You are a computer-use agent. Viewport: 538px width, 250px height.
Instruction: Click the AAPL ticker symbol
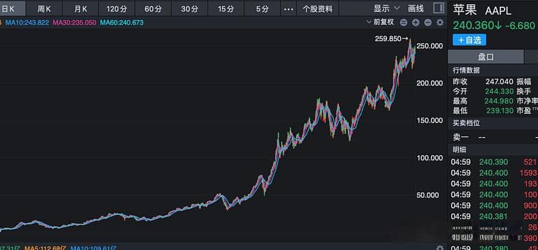498,11
